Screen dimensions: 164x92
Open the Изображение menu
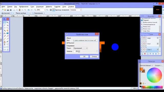[24, 7]
